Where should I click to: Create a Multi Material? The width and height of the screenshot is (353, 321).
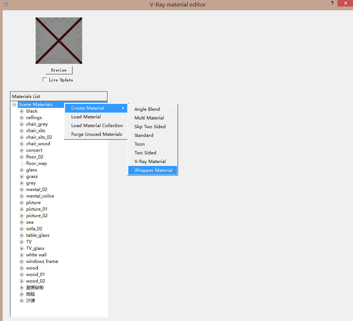click(x=153, y=118)
